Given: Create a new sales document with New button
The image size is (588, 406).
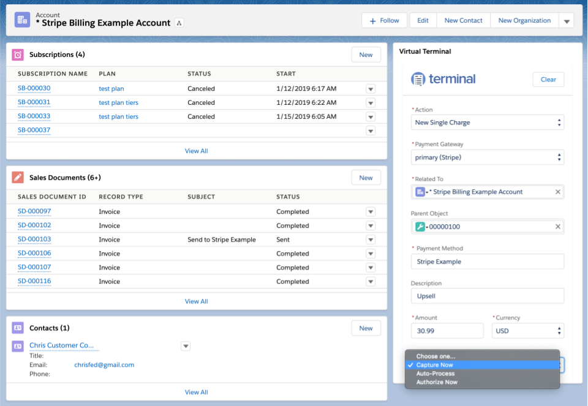Looking at the screenshot, I should tap(366, 178).
